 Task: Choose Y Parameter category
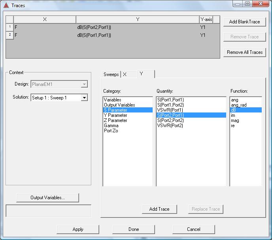click(x=128, y=115)
